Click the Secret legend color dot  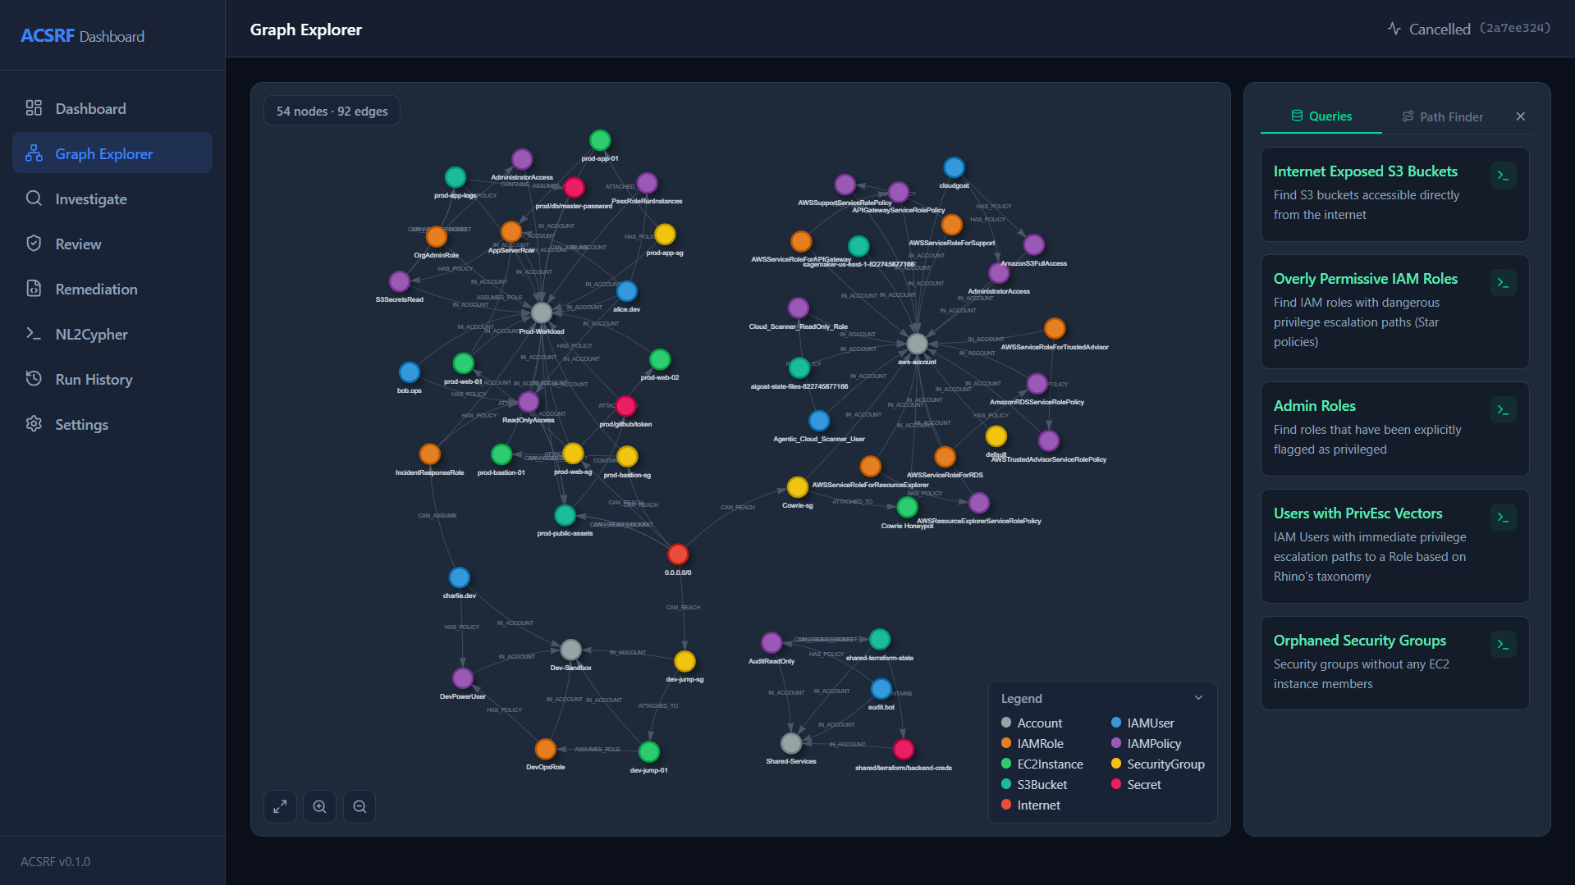click(x=1116, y=784)
